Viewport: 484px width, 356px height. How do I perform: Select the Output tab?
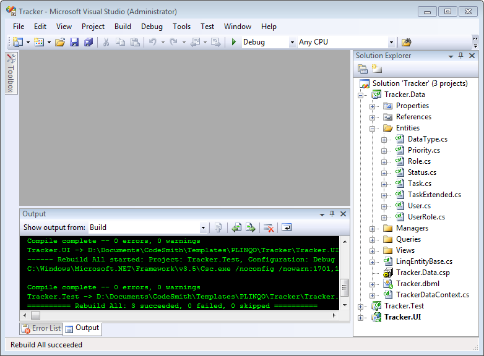[x=82, y=328]
